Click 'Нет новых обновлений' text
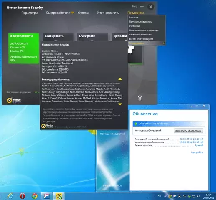 [x=147, y=130]
